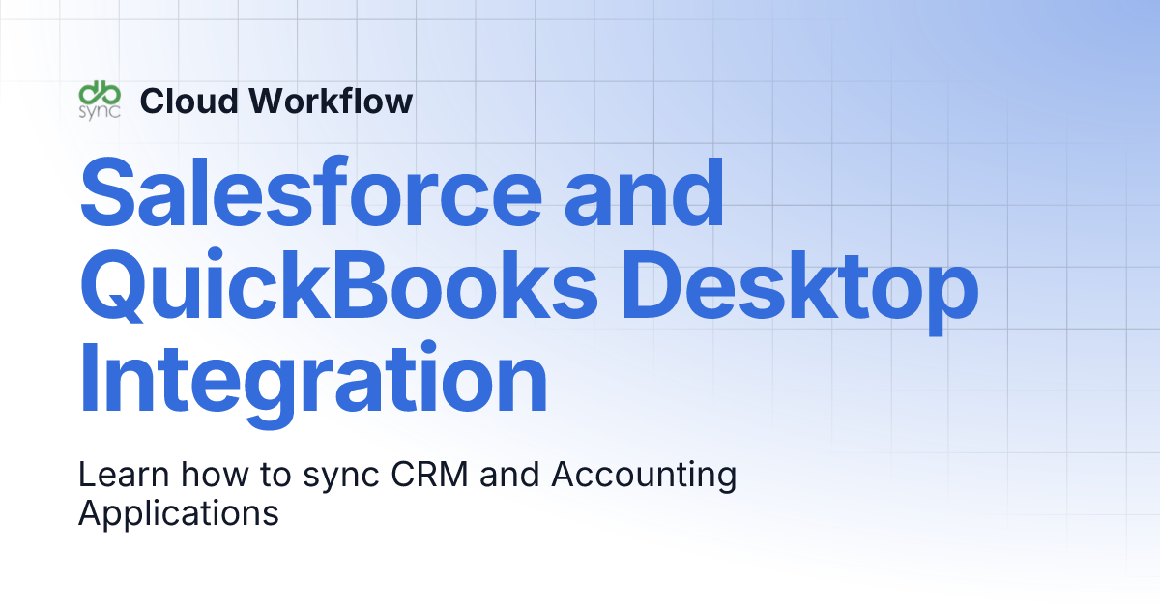
Task: Click the logo and Cloud Workflow lockup
Action: point(242,100)
